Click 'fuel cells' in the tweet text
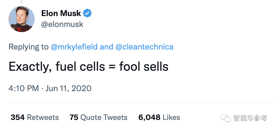 point(80,67)
